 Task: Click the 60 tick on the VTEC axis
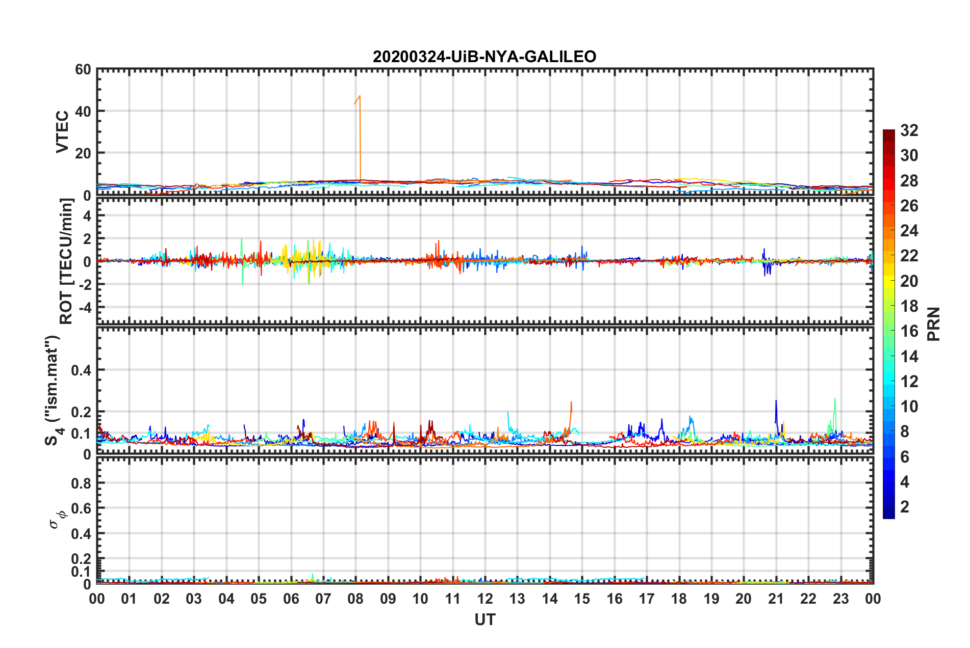pyautogui.click(x=83, y=70)
